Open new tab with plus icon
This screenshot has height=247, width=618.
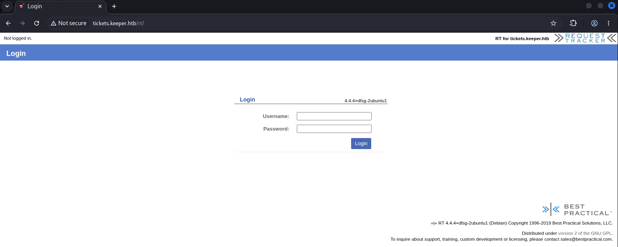click(114, 6)
